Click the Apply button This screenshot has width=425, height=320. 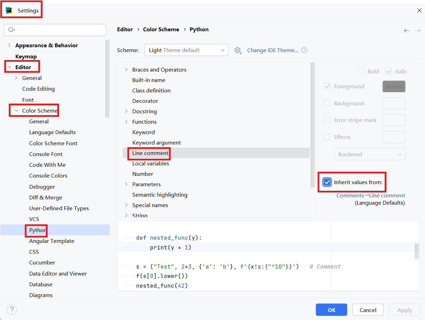click(x=405, y=310)
